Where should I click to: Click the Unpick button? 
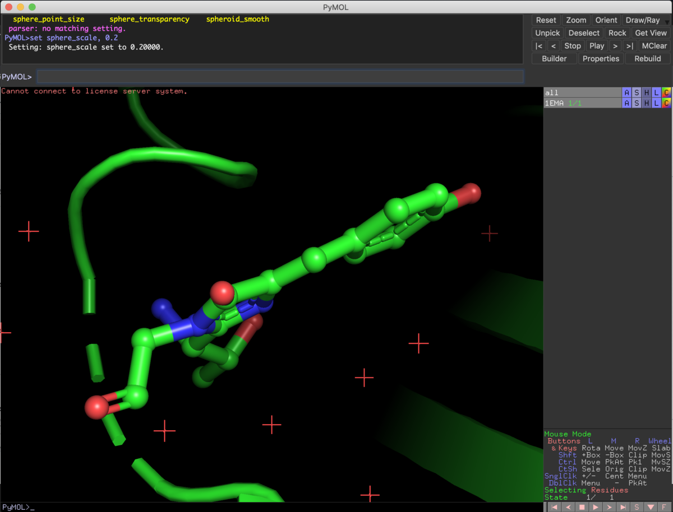[547, 33]
